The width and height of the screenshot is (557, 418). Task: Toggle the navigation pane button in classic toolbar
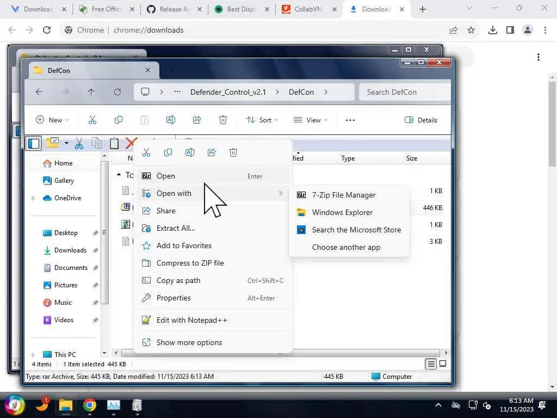(x=34, y=143)
